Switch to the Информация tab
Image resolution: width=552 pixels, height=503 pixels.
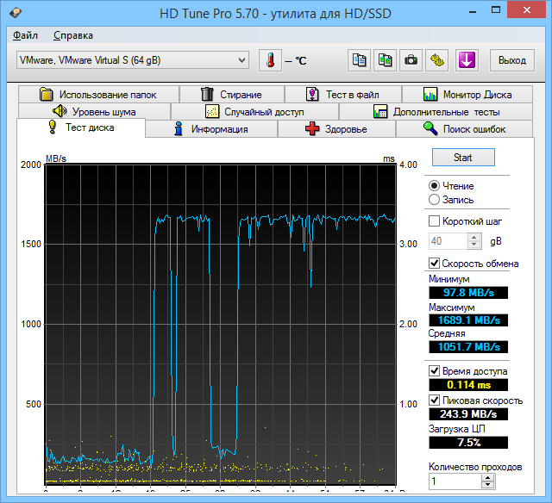[x=210, y=129]
